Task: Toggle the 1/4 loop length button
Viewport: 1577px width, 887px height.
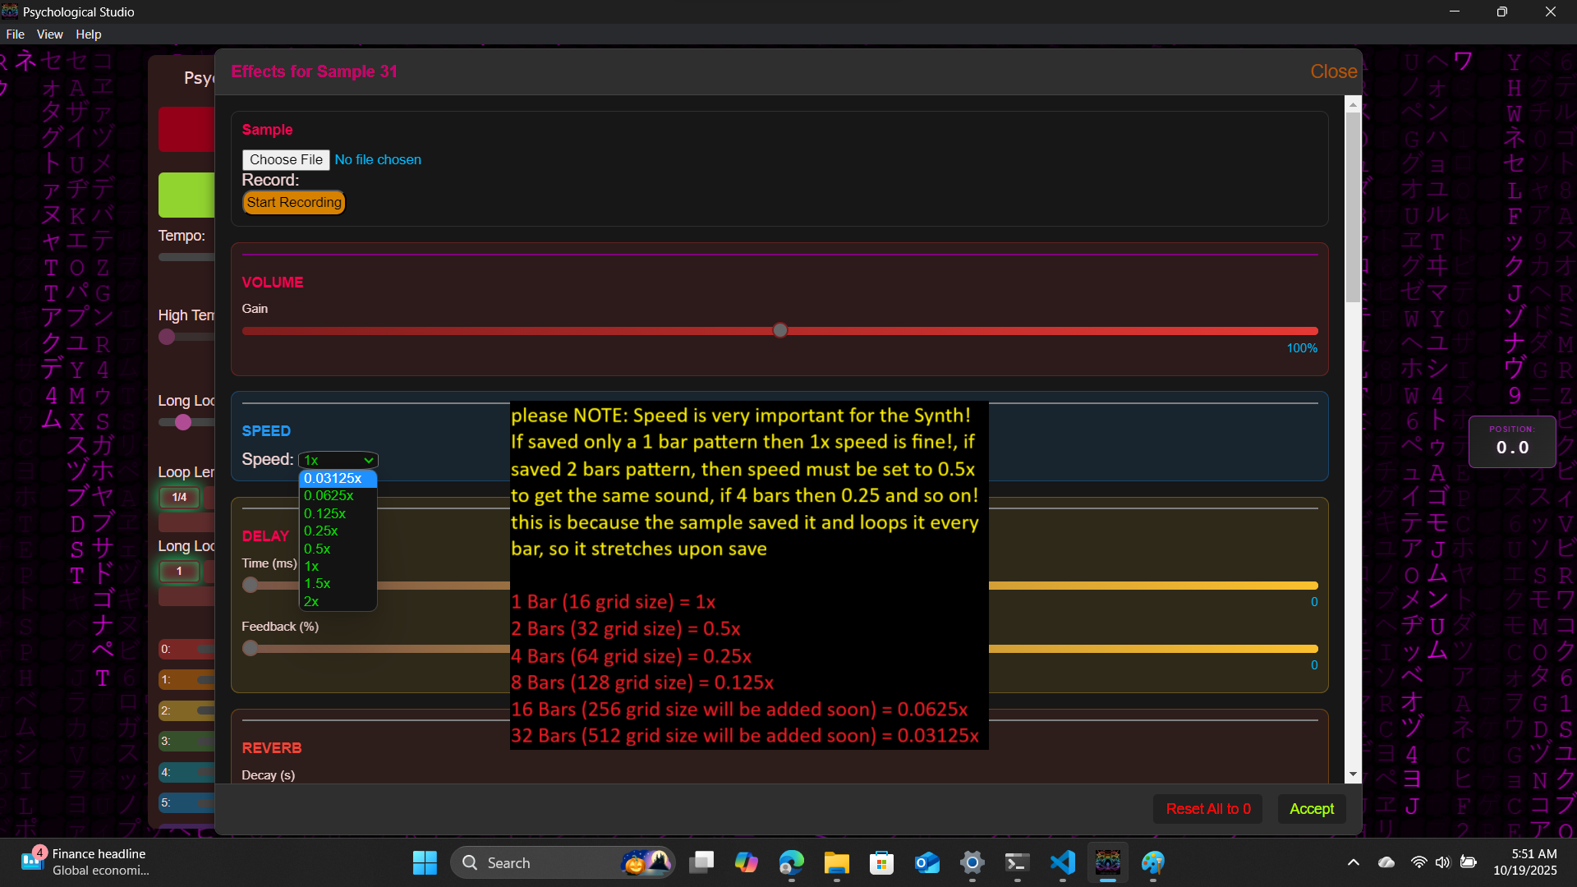Action: (x=179, y=497)
